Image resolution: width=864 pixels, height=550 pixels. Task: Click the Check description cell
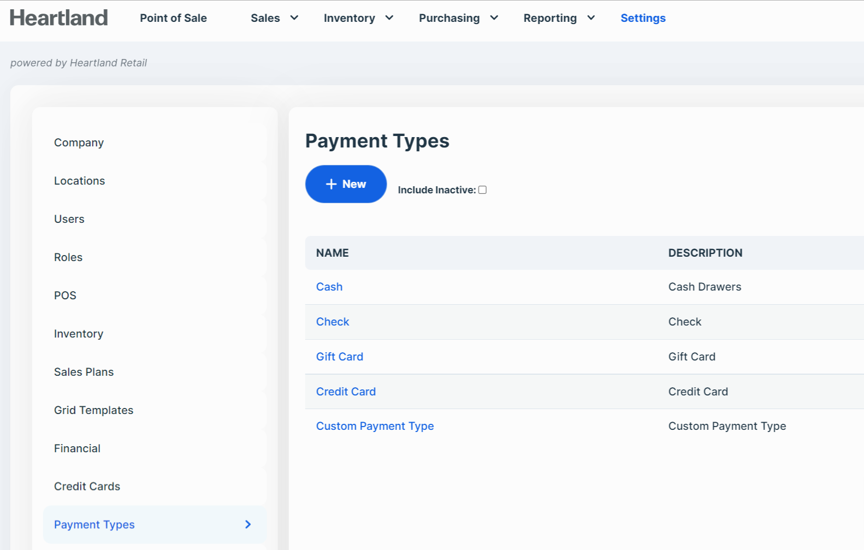tap(685, 322)
